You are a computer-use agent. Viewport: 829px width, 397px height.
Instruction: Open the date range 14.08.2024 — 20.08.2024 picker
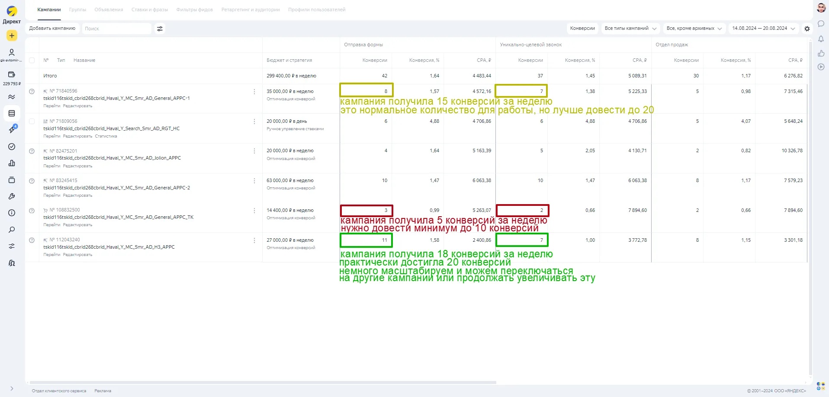[x=763, y=29]
